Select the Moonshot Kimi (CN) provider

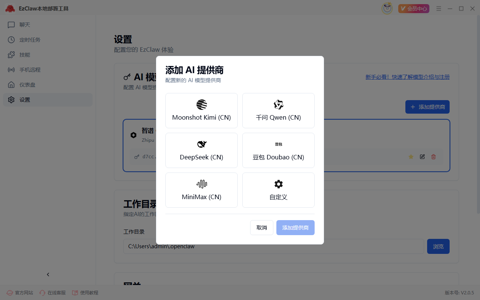[x=201, y=111]
